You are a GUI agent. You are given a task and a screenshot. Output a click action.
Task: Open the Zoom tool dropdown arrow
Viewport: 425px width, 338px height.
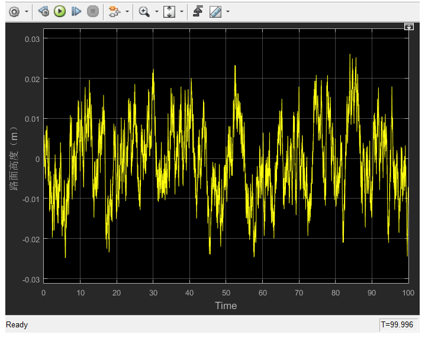pos(156,12)
